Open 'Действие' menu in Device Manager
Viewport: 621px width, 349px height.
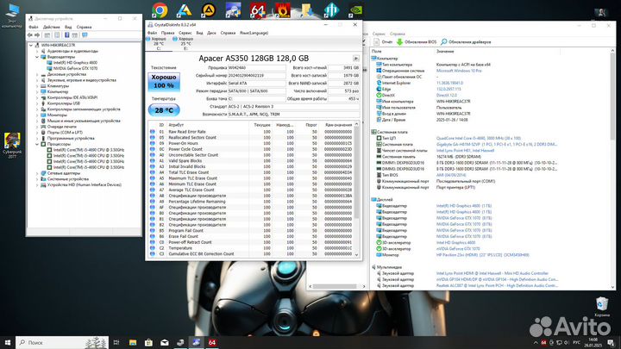52,27
